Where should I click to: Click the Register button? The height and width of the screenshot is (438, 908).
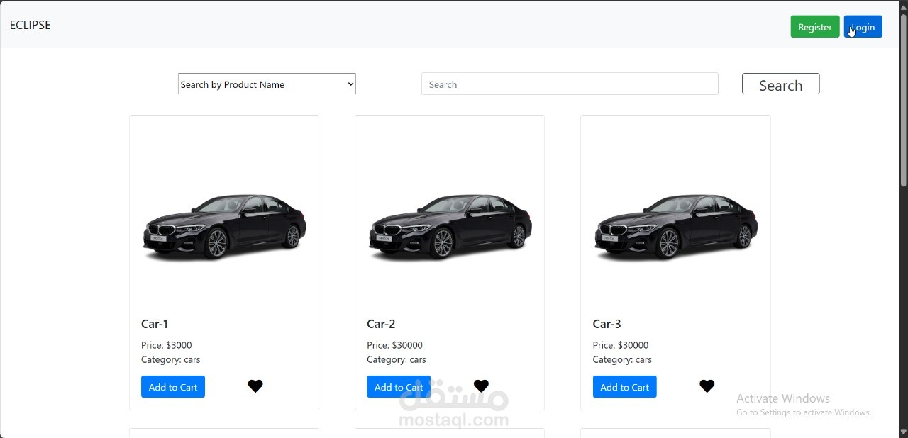815,27
